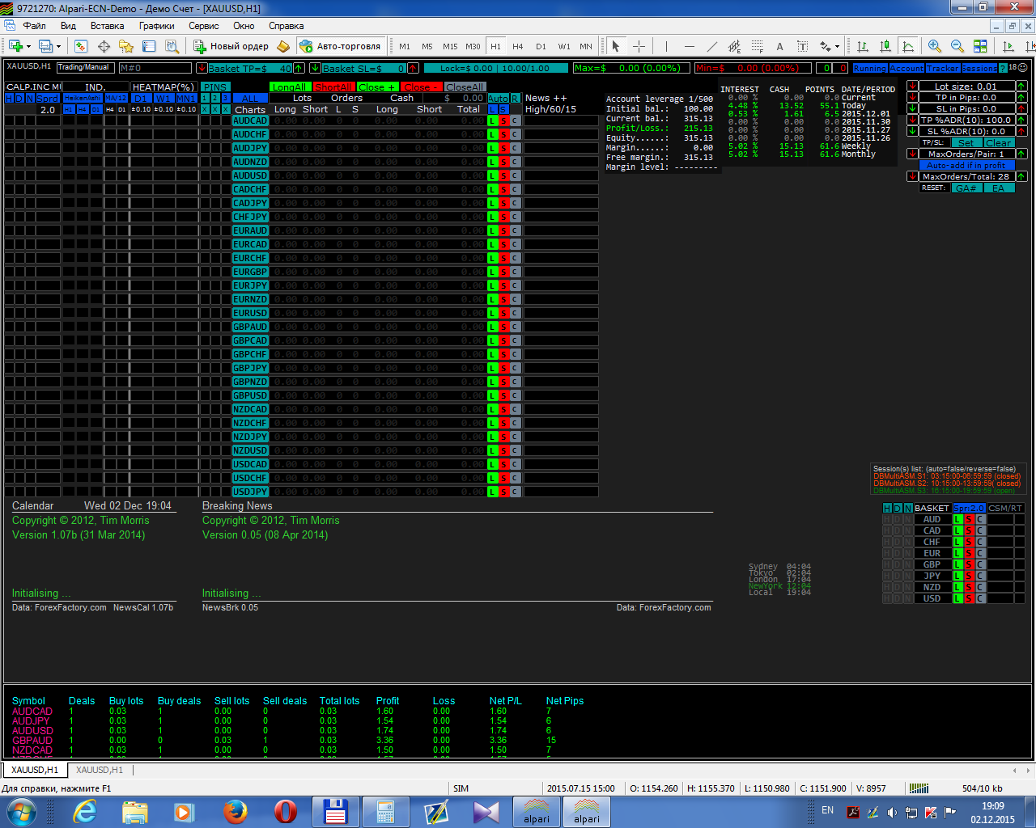Toggle the Tracker panel button
Viewport: 1036px width, 828px height.
click(943, 69)
